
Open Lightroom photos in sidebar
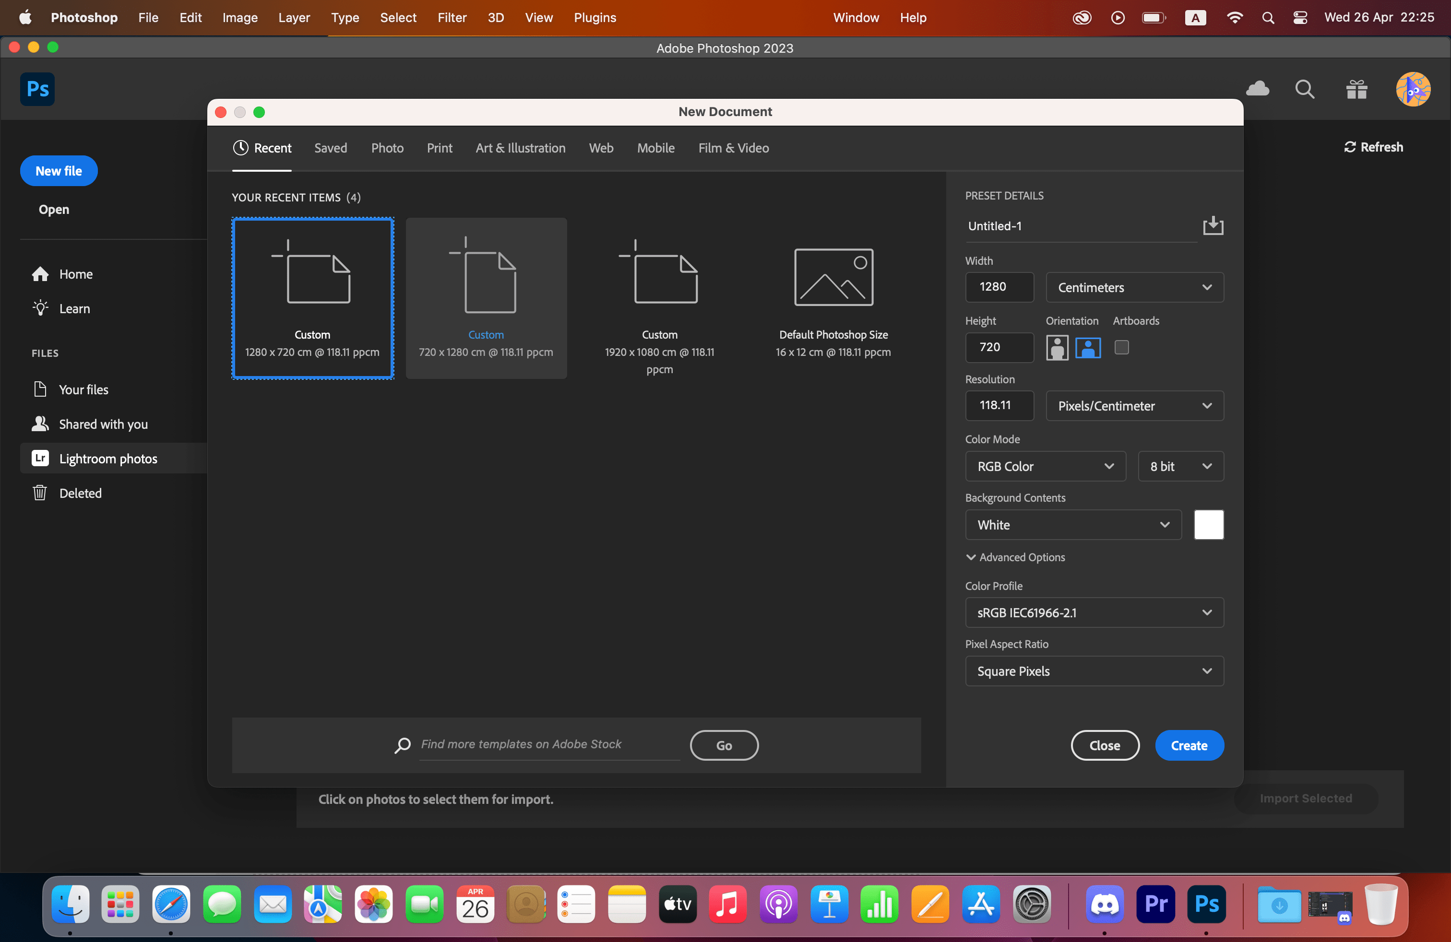click(108, 458)
